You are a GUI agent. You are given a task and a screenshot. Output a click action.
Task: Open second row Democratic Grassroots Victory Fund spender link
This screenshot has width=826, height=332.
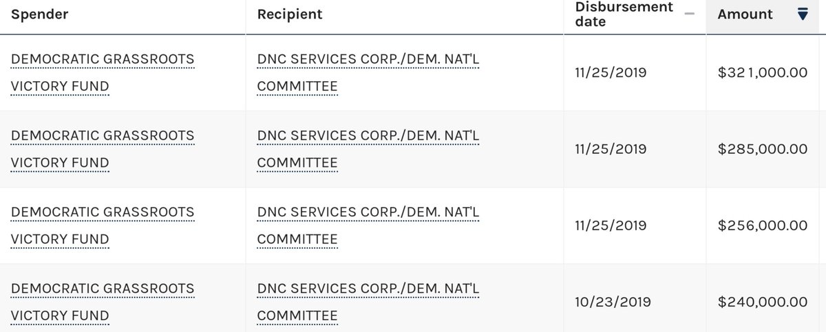pos(103,149)
